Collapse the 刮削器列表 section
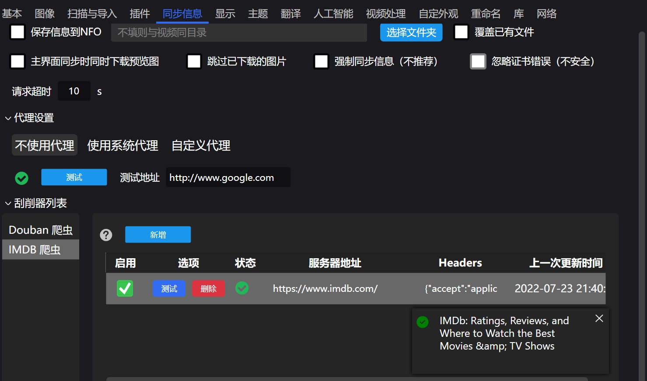Screen dimensions: 647x381 point(7,203)
